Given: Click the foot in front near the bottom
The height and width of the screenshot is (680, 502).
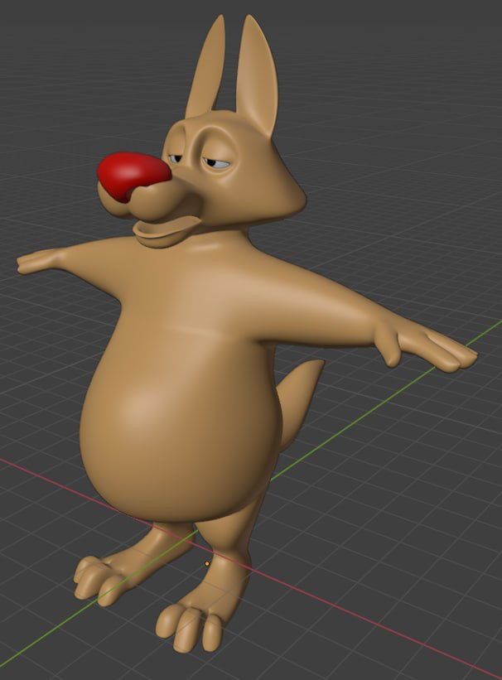Looking at the screenshot, I should pyautogui.click(x=195, y=621).
